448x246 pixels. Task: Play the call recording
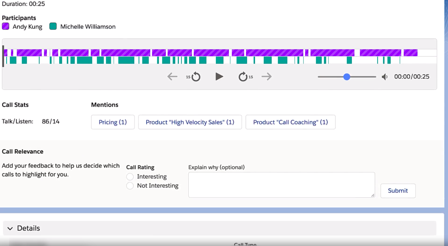pyautogui.click(x=219, y=76)
